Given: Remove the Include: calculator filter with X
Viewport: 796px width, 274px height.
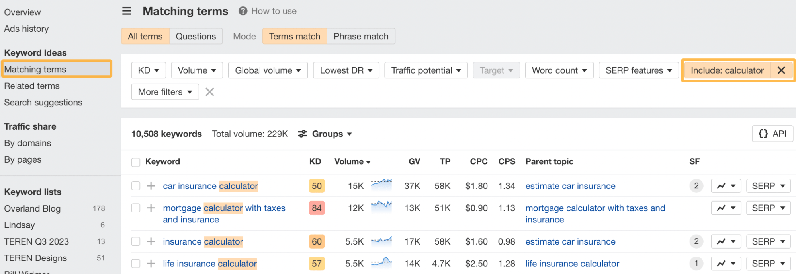Looking at the screenshot, I should point(781,70).
